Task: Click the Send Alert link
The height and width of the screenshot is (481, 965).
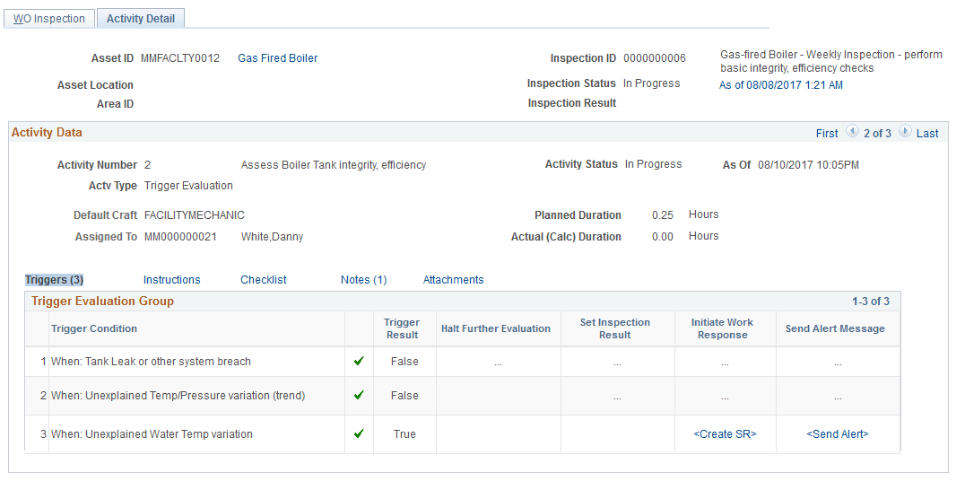Action: 838,434
